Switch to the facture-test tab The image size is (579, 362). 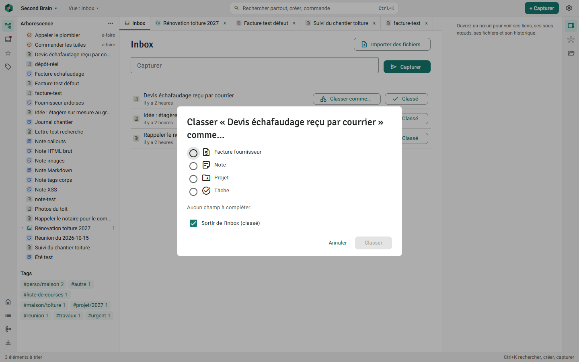pos(407,23)
